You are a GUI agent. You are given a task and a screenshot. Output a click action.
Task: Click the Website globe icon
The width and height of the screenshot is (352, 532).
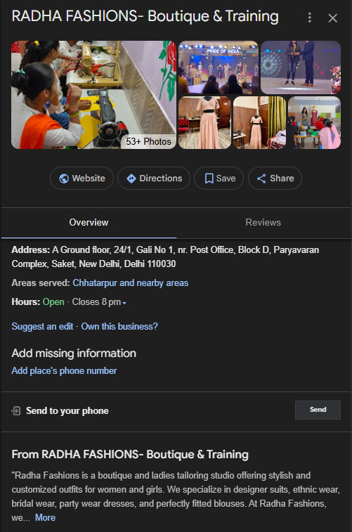click(64, 179)
